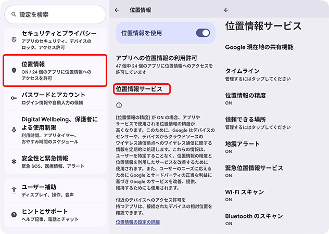329x234 pixels.
Task: Click the search magnifier icon
Action: point(14,15)
